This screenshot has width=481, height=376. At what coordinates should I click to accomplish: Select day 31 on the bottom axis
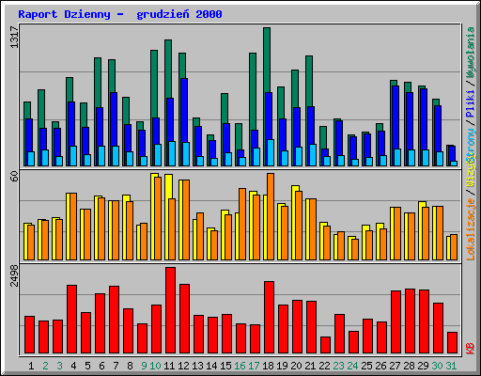pyautogui.click(x=451, y=366)
